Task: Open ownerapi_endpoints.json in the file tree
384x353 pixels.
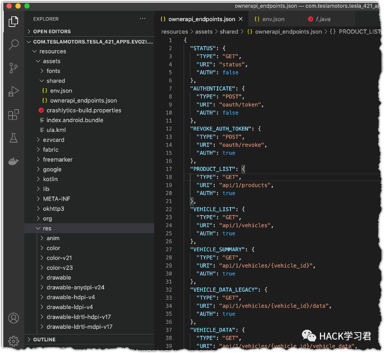Action: point(89,100)
